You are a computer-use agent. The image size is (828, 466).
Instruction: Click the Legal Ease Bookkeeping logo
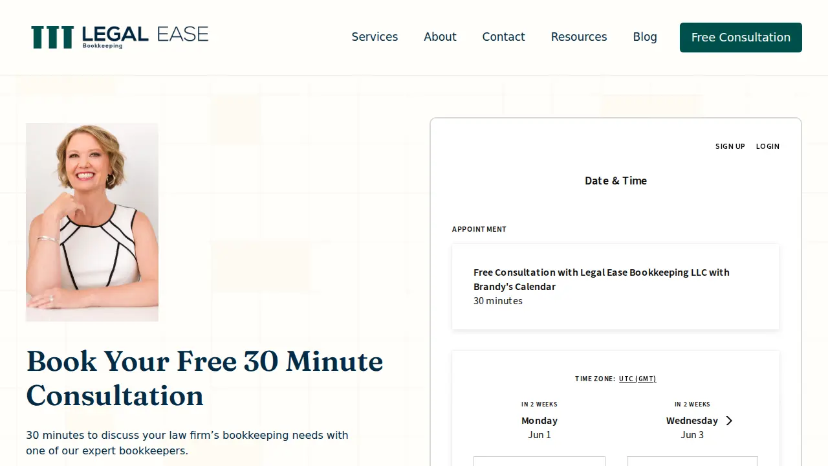point(120,37)
